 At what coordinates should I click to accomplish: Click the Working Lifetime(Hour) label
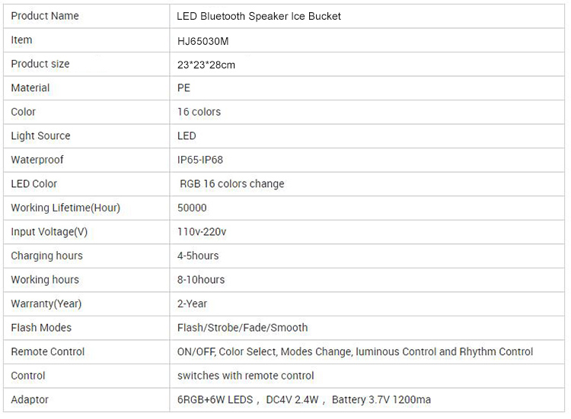click(x=65, y=208)
